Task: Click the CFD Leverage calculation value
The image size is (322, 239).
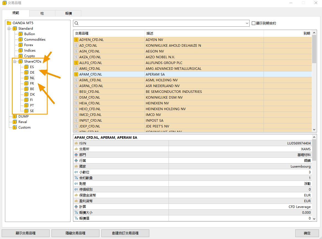Action: coord(300,207)
